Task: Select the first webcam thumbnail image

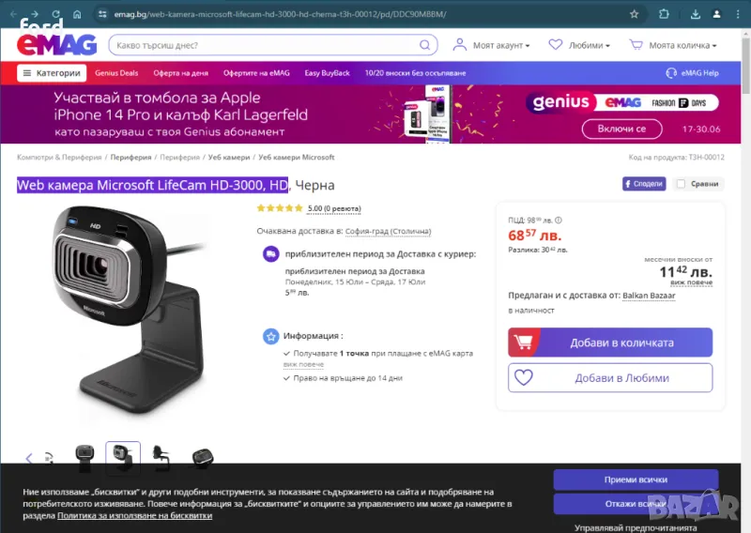Action: pyautogui.click(x=84, y=458)
